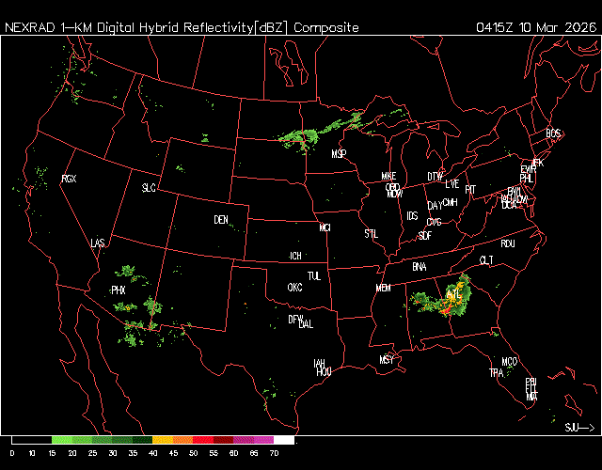The width and height of the screenshot is (602, 470).
Task: Click the DEN station label
Action: (x=221, y=220)
